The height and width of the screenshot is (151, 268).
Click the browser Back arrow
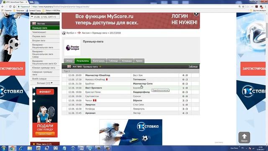(3, 7)
